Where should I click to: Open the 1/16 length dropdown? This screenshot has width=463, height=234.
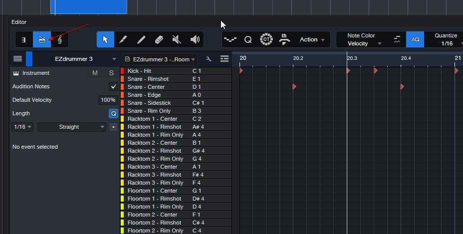(22, 127)
